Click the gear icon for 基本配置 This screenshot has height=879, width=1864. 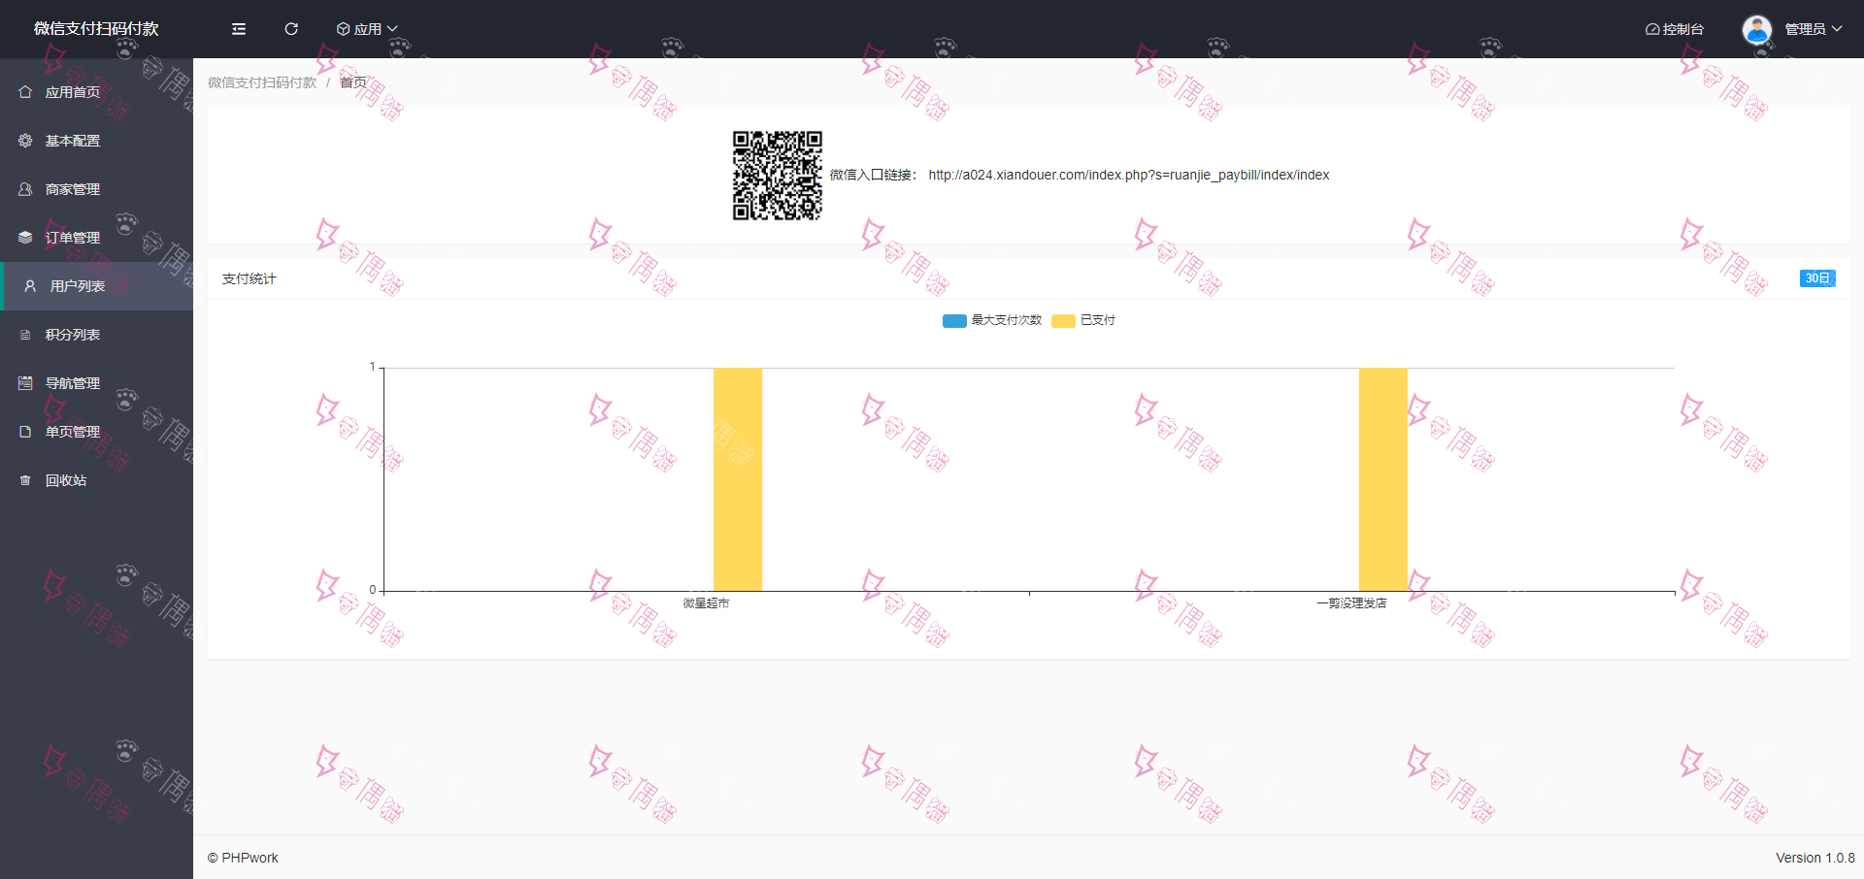pyautogui.click(x=25, y=141)
